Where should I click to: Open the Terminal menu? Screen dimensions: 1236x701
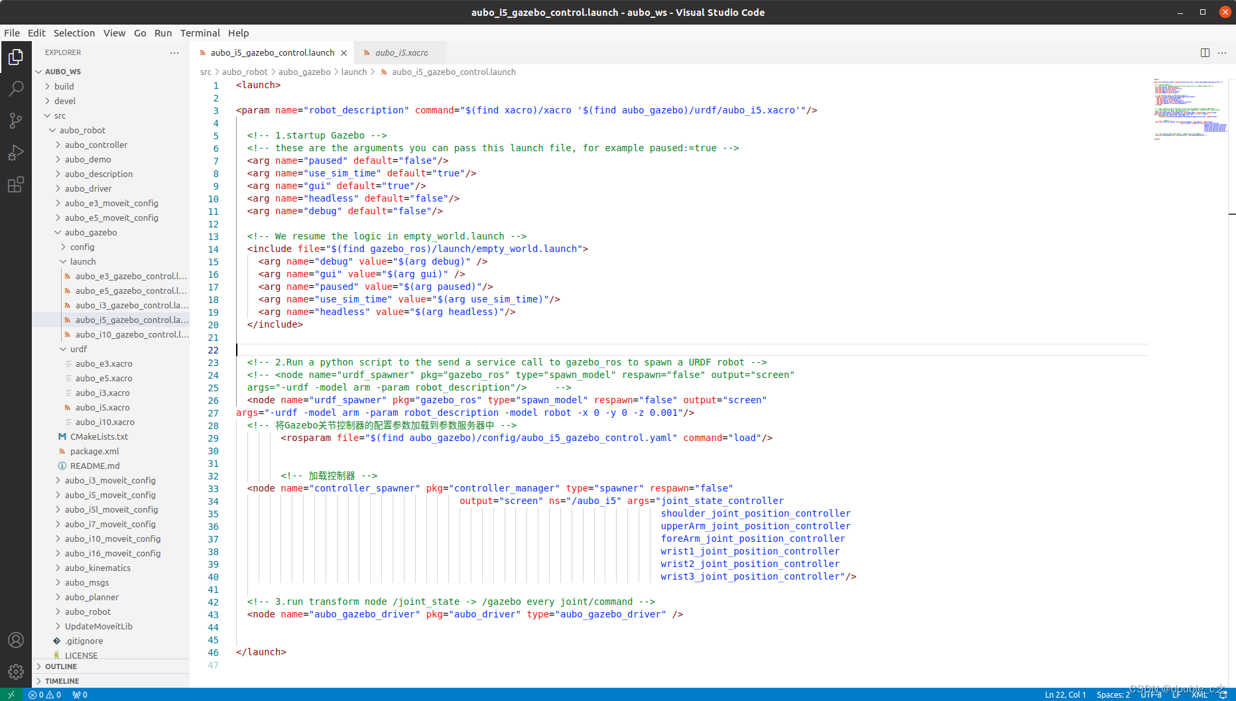200,32
